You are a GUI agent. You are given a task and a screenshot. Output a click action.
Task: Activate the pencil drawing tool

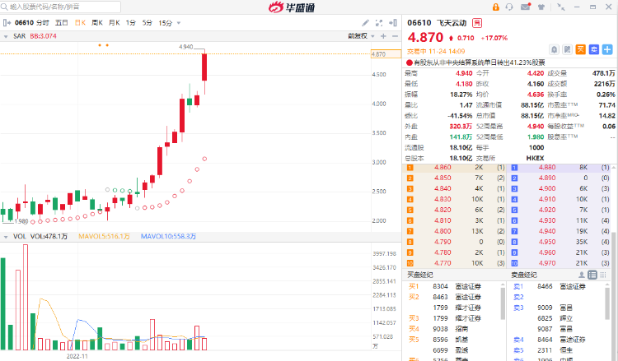click(365, 23)
